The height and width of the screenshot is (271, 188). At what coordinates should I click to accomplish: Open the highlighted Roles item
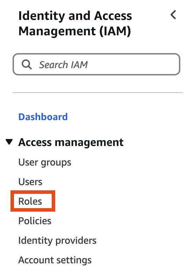coord(30,202)
